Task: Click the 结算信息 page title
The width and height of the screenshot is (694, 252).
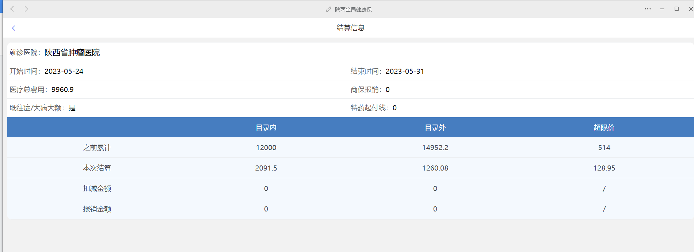Action: tap(350, 28)
